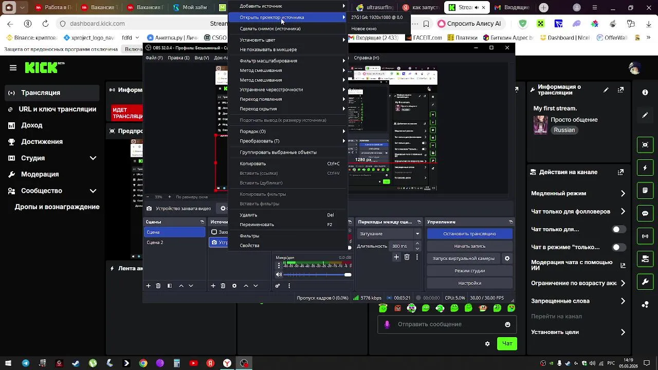Screen dimensions: 658x370
Task: Undock the Управление panel via its header icon
Action: [x=510, y=222]
